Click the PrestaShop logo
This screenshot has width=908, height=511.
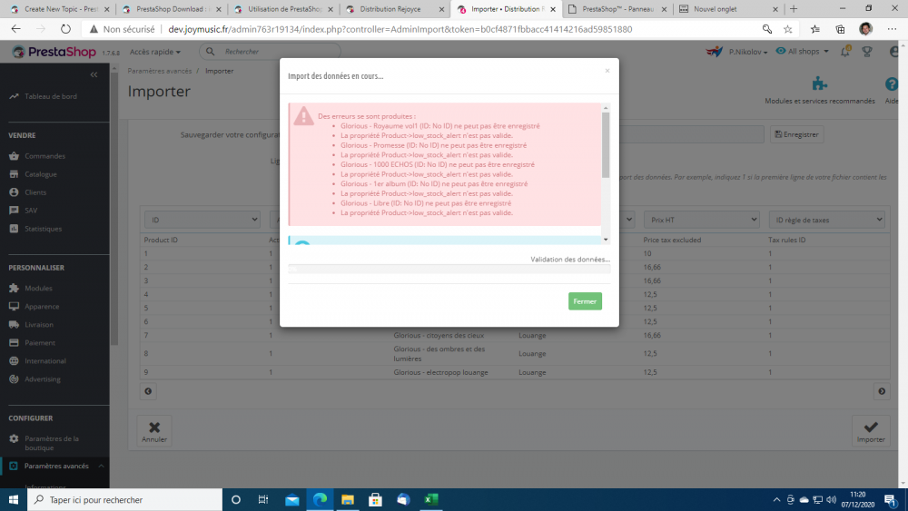[x=54, y=52]
